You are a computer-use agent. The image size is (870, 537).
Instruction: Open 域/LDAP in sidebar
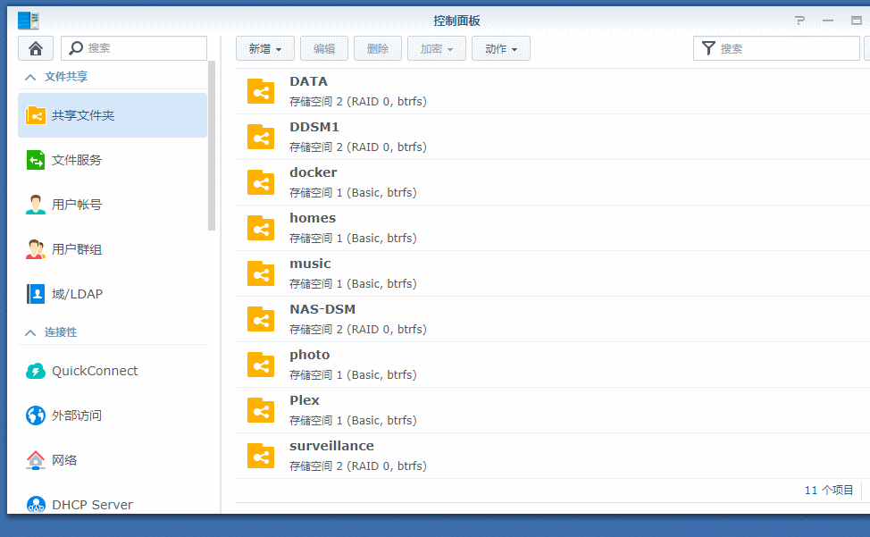(112, 293)
